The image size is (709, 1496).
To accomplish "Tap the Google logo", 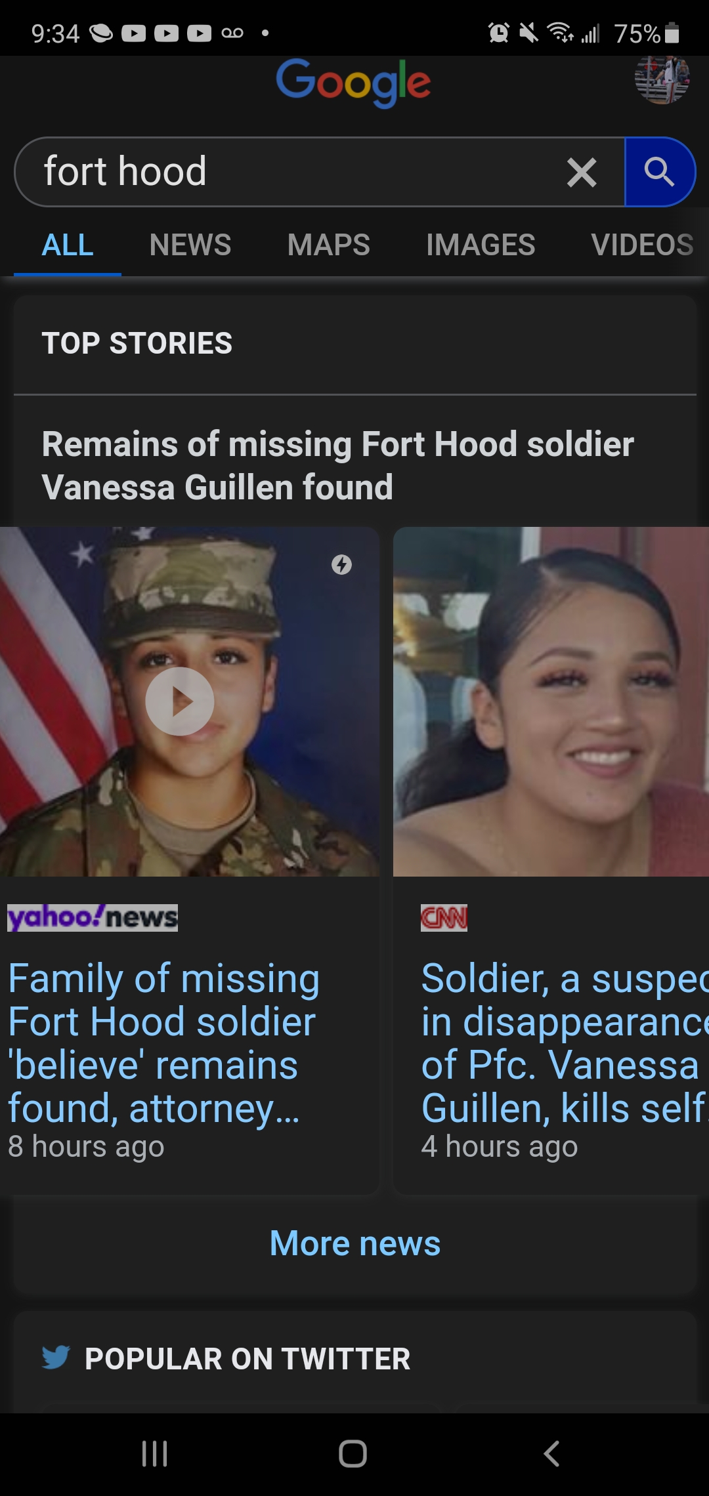I will coord(354,83).
